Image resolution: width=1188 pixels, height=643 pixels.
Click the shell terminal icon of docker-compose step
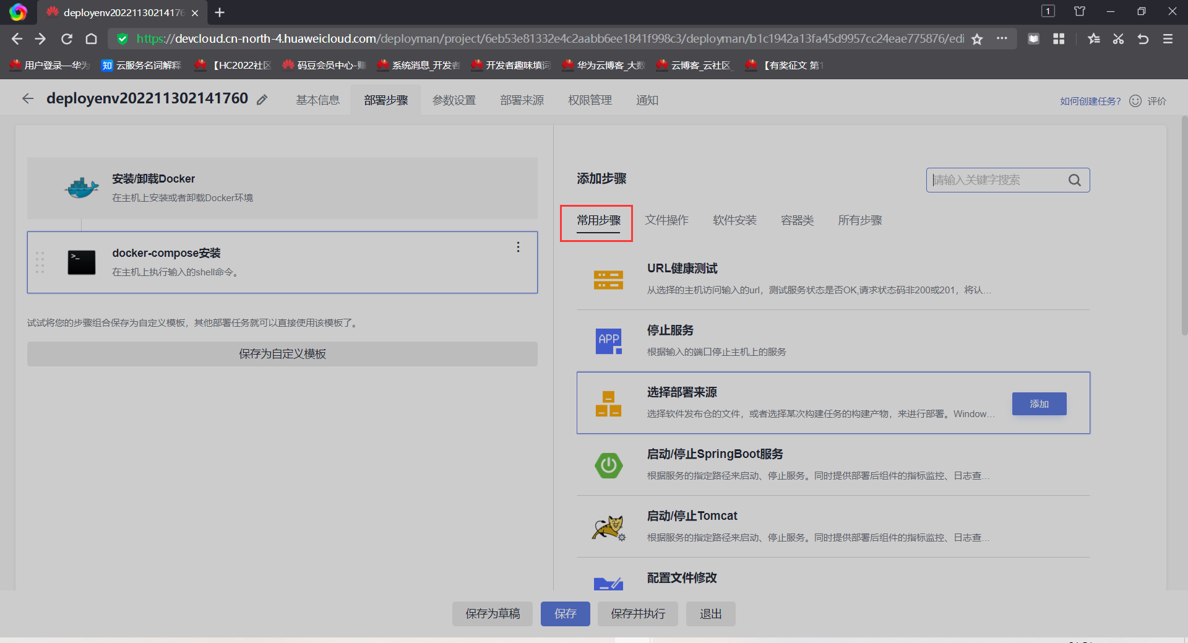[82, 262]
